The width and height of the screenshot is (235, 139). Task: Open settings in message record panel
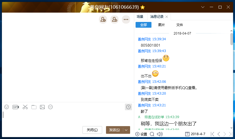[141, 134]
